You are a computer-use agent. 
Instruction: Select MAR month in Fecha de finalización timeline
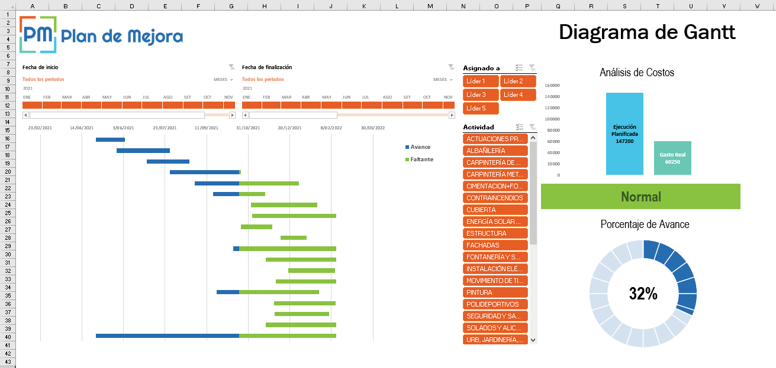(291, 105)
